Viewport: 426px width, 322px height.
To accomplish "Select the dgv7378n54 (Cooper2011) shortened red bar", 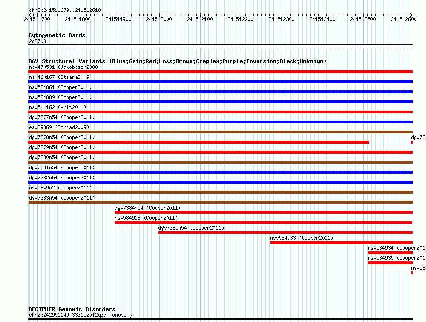I will (199, 142).
